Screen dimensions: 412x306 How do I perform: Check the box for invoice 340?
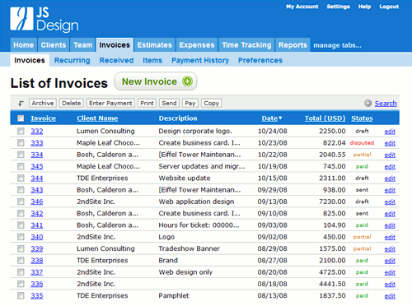[x=21, y=237]
